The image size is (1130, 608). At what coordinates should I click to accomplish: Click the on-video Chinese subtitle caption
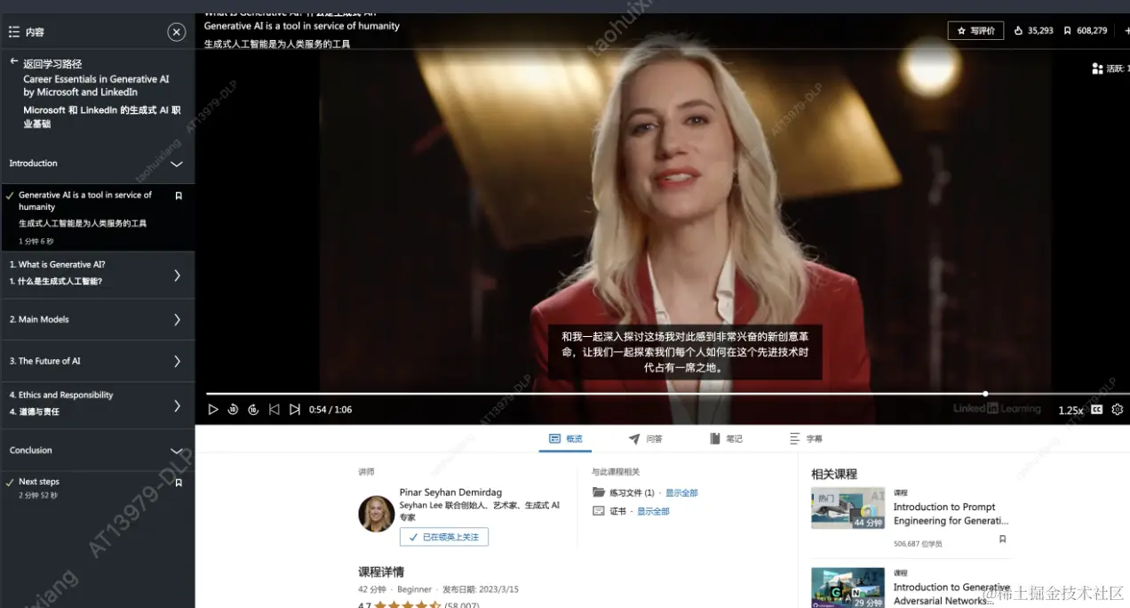[685, 352]
